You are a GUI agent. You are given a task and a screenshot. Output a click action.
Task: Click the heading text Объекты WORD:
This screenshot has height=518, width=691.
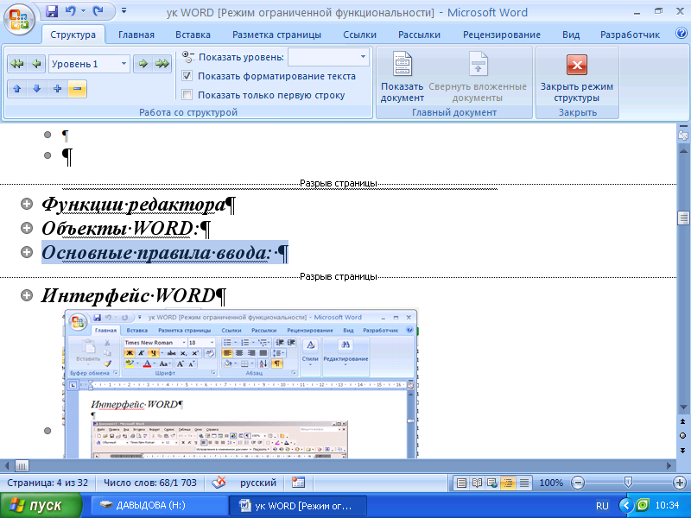pyautogui.click(x=120, y=229)
